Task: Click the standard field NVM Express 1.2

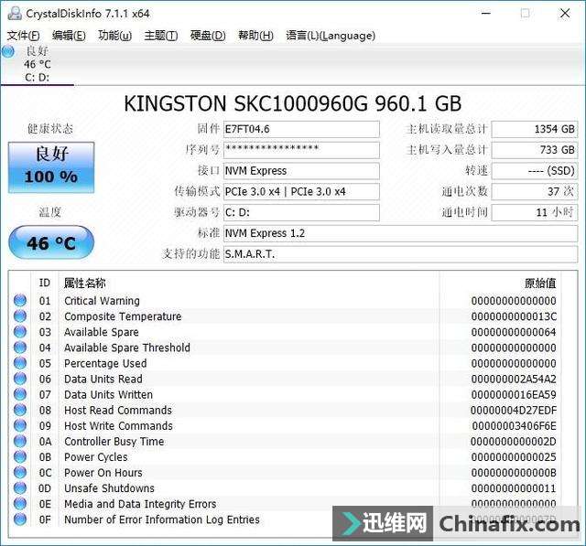Action: (x=400, y=233)
